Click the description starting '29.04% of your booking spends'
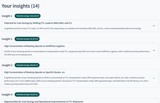Viewport: 160px width, 103px height. [x=77, y=53]
